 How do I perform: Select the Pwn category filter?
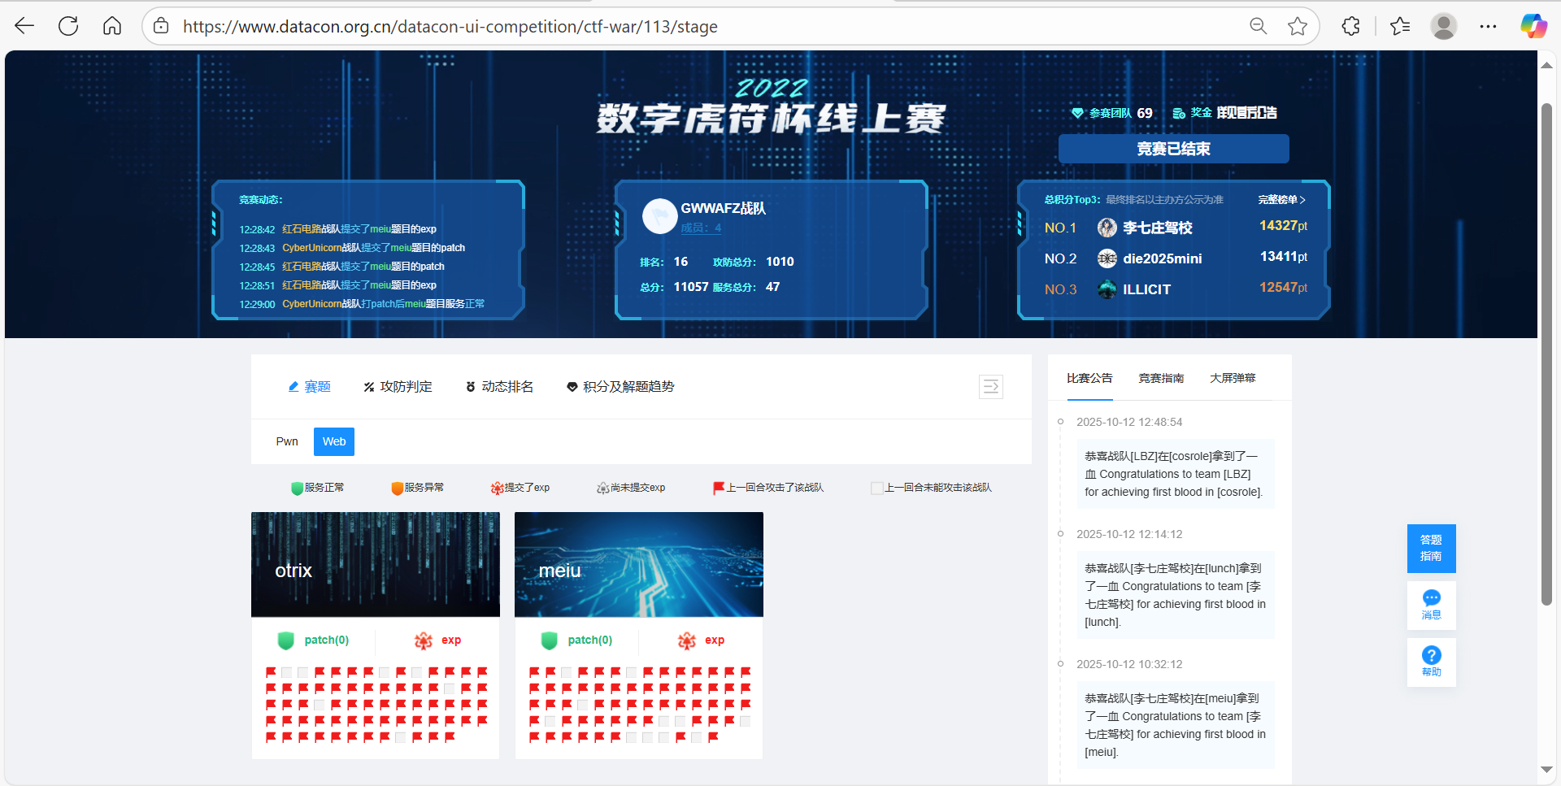287,441
